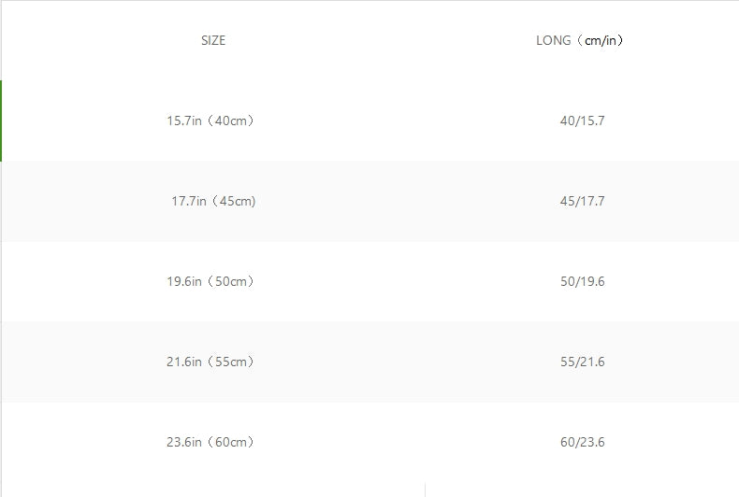This screenshot has height=497, width=739.
Task: Click the "40cm" text in first row
Action: pyautogui.click(x=231, y=121)
